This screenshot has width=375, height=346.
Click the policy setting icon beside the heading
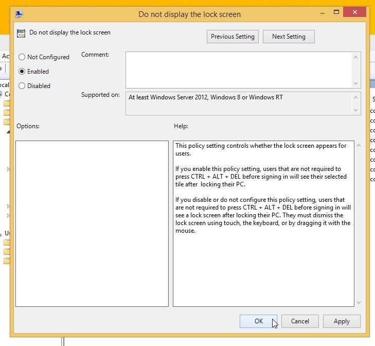21,33
